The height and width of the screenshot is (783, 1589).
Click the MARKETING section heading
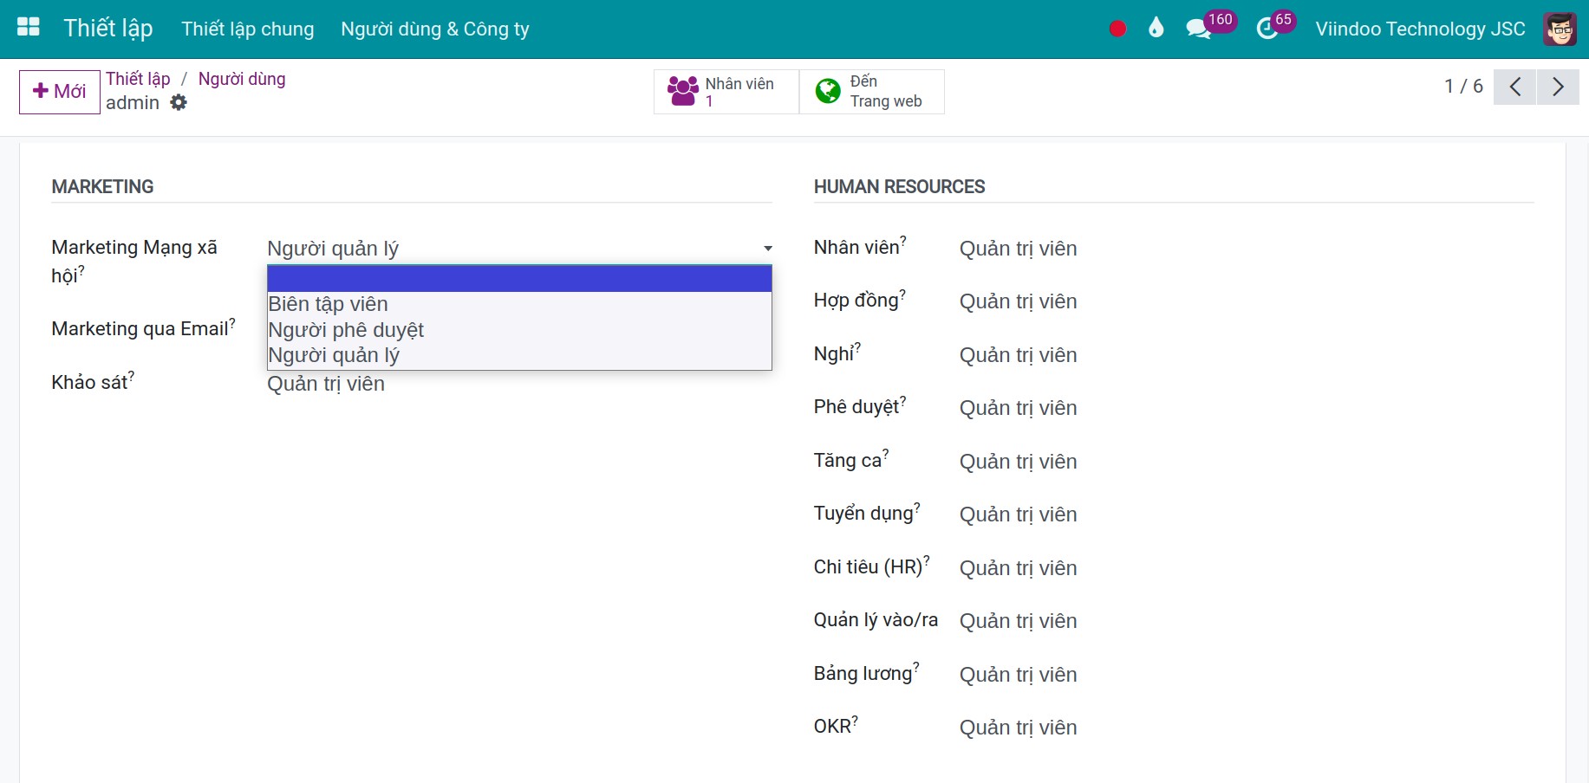(102, 187)
